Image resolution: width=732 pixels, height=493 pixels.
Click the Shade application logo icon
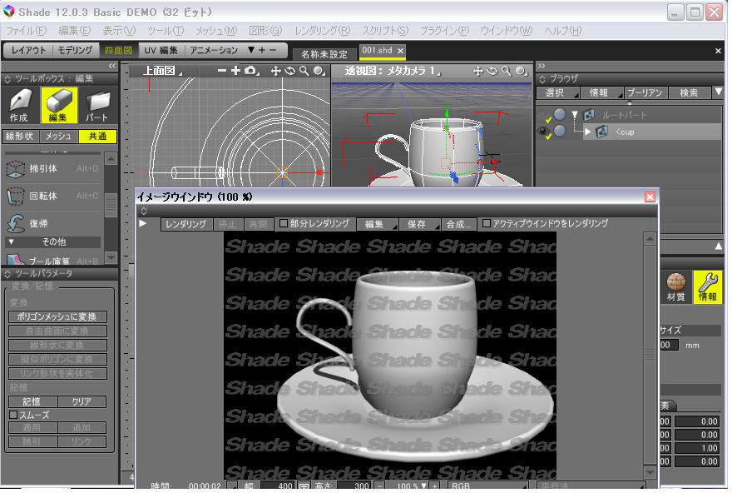coord(8,11)
